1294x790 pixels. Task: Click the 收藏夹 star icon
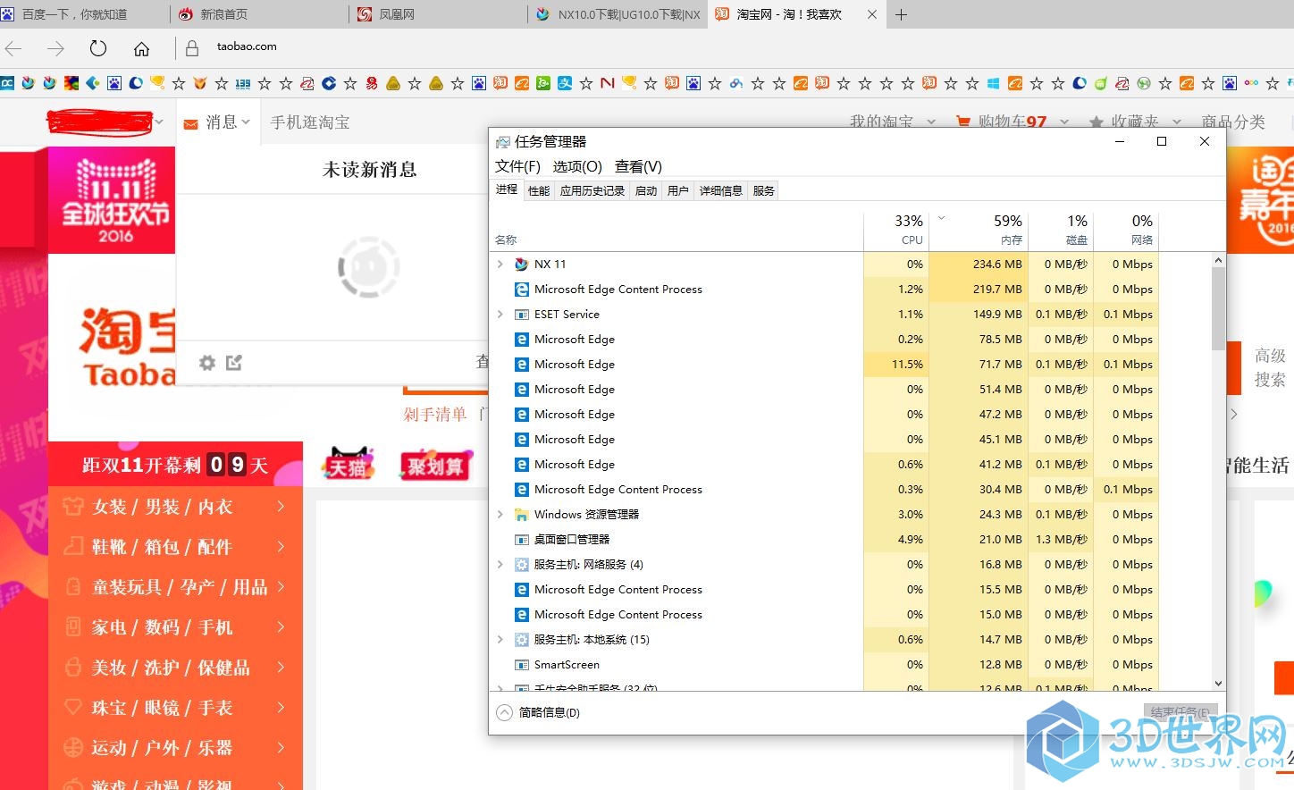point(1096,122)
